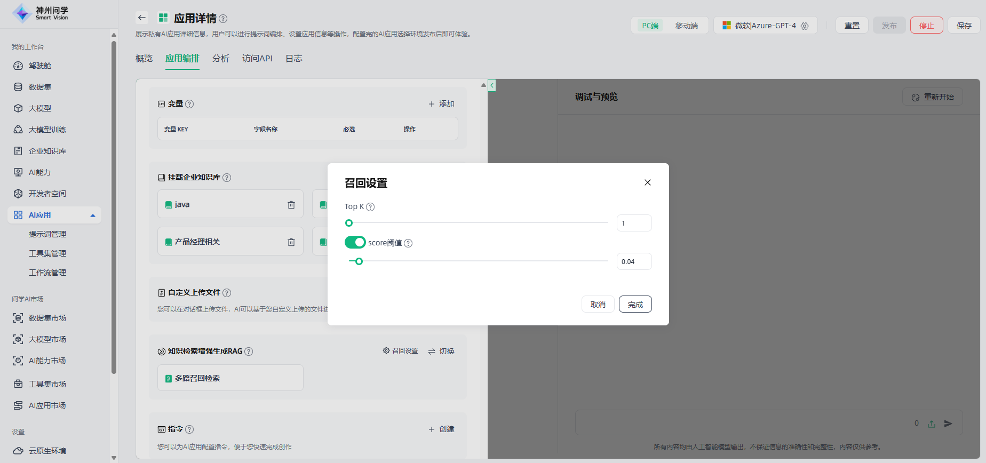Switch to the 分析 tab

[x=220, y=59]
